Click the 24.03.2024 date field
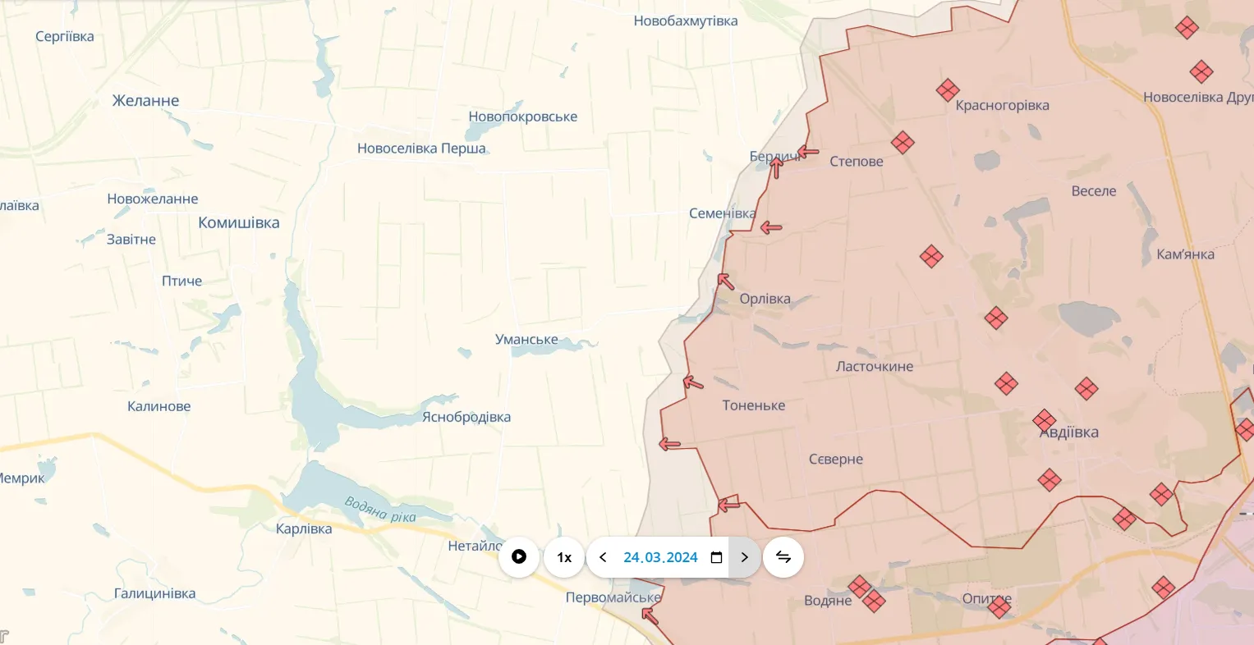This screenshot has height=645, width=1254. (659, 557)
